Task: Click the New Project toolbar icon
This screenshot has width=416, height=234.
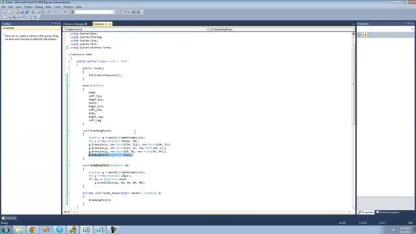Action: click(x=5, y=12)
